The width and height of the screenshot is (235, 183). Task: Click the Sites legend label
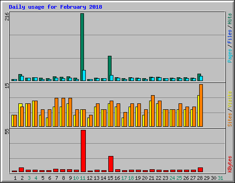[230, 120]
